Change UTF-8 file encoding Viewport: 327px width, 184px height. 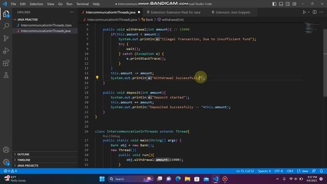click(x=278, y=171)
